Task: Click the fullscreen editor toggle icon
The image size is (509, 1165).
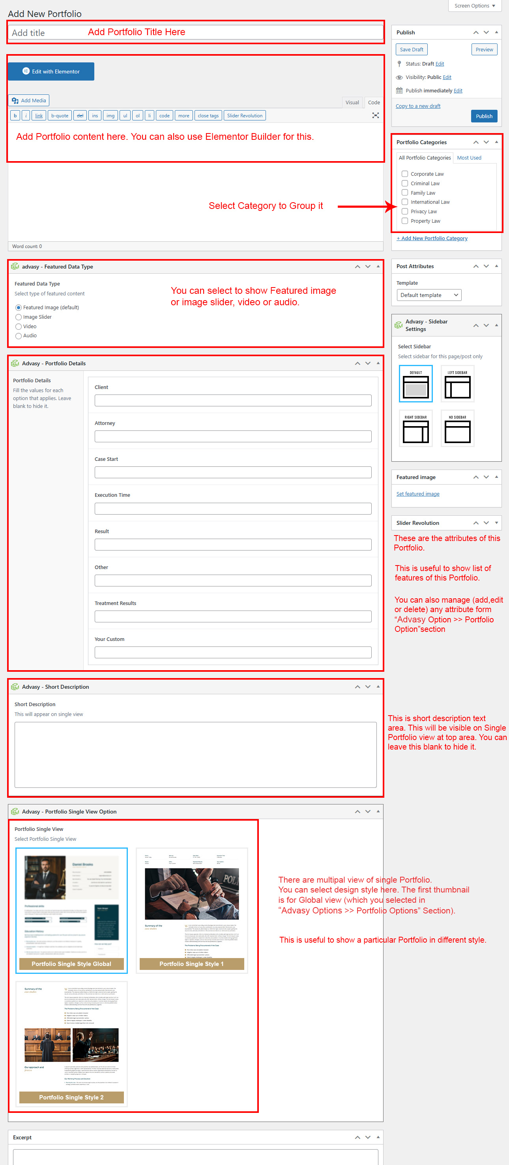Action: click(x=375, y=115)
